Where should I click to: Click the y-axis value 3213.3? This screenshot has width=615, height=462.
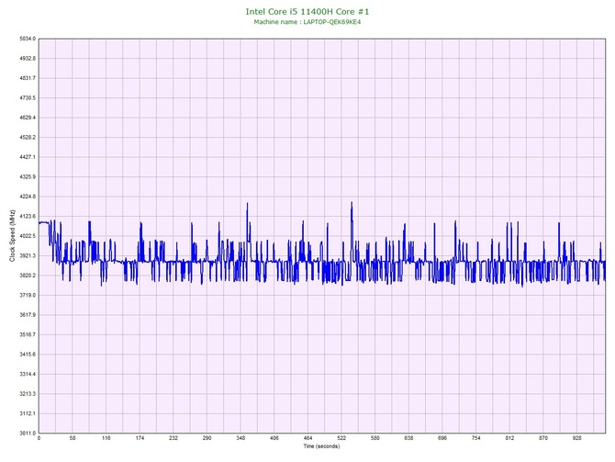(x=28, y=394)
